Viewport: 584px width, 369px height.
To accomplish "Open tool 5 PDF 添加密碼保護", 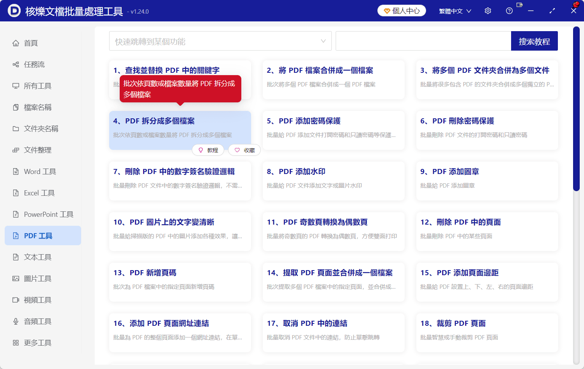I will [334, 130].
